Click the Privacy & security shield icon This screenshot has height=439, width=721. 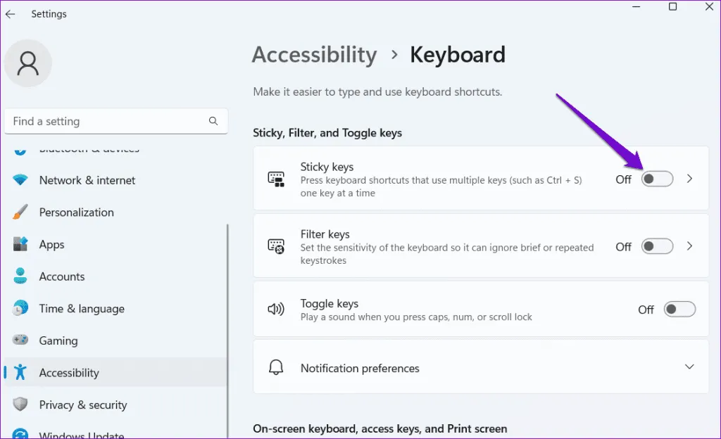[20, 405]
